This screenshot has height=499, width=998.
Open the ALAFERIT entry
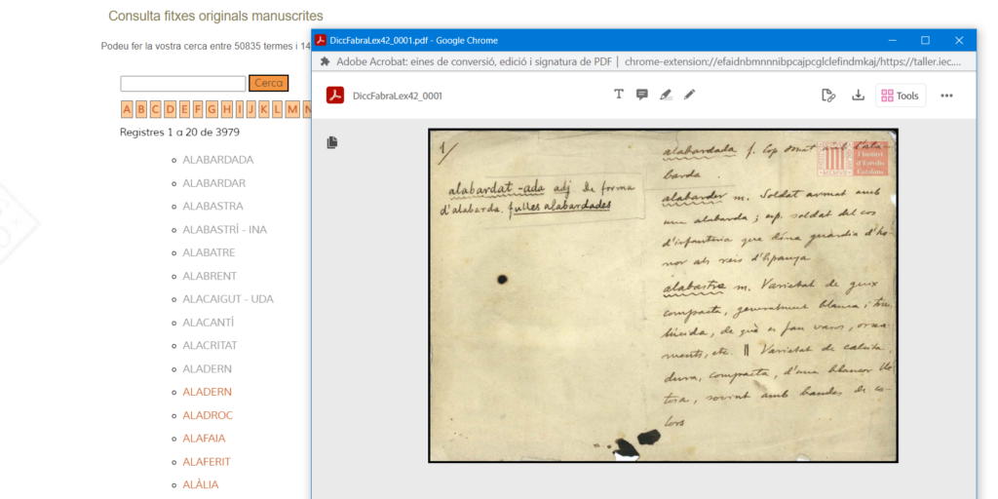pos(207,462)
